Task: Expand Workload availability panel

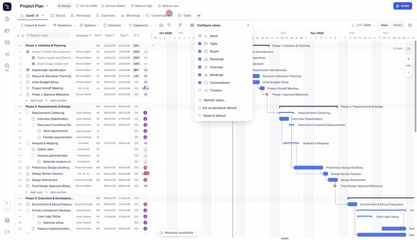Action: pos(179,232)
